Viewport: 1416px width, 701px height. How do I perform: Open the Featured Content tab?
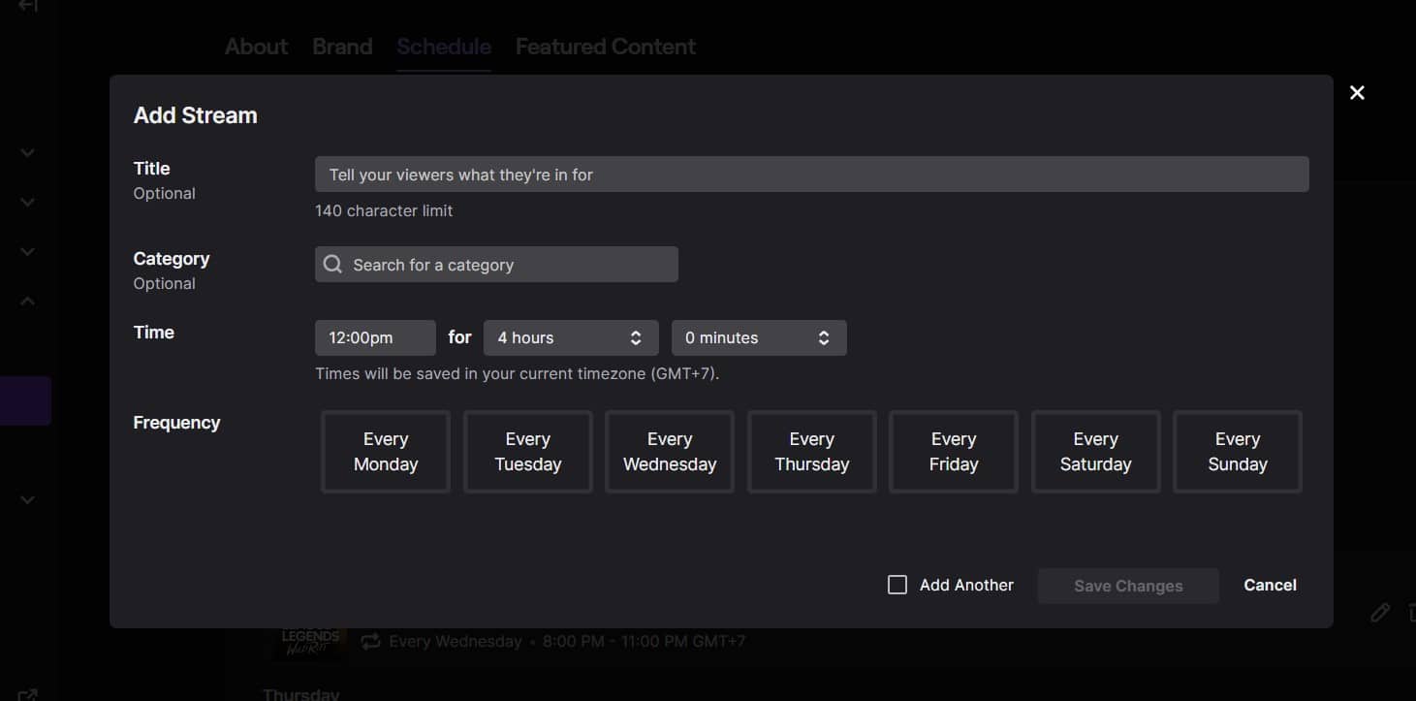pos(605,46)
